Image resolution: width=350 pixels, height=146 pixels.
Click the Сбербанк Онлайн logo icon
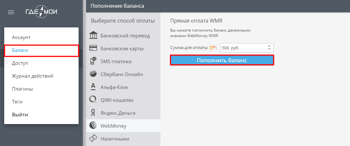[x=93, y=74]
